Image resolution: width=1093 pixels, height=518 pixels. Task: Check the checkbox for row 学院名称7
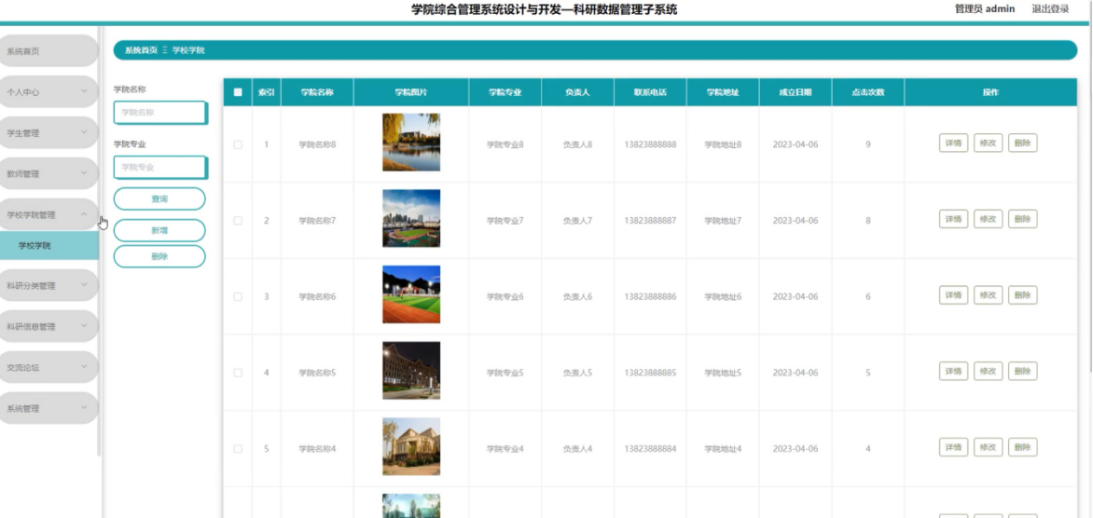point(238,221)
